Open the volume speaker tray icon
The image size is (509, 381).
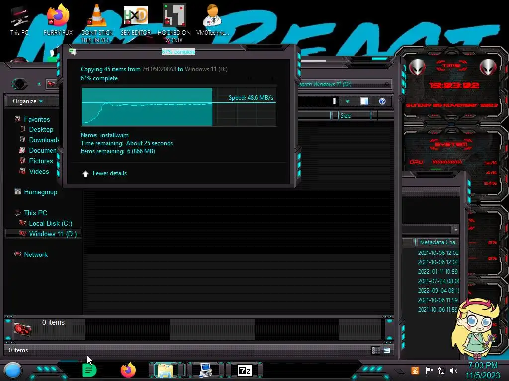coord(454,370)
